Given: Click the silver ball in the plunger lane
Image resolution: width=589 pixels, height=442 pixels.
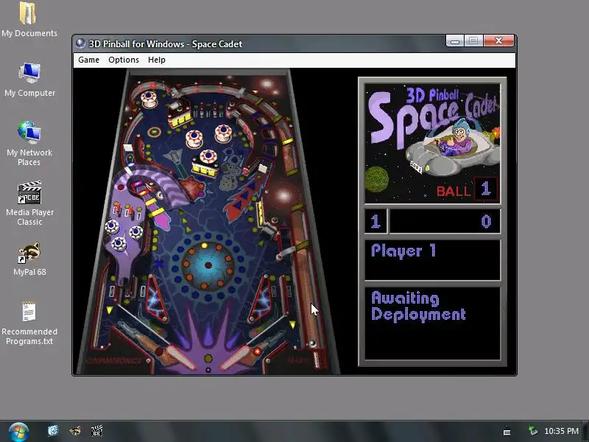Looking at the screenshot, I should click(312, 343).
